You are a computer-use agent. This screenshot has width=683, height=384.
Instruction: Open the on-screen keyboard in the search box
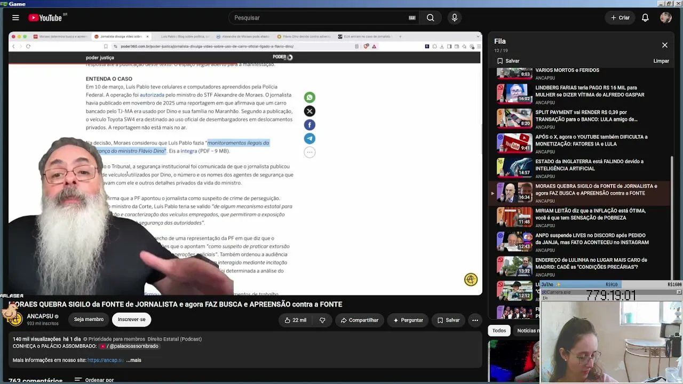pos(412,18)
